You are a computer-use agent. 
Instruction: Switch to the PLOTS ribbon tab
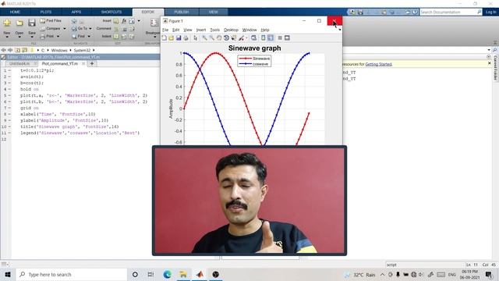pyautogui.click(x=46, y=12)
